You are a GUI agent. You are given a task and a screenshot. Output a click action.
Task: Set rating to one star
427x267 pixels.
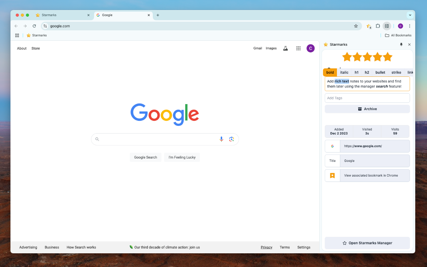[347, 57]
